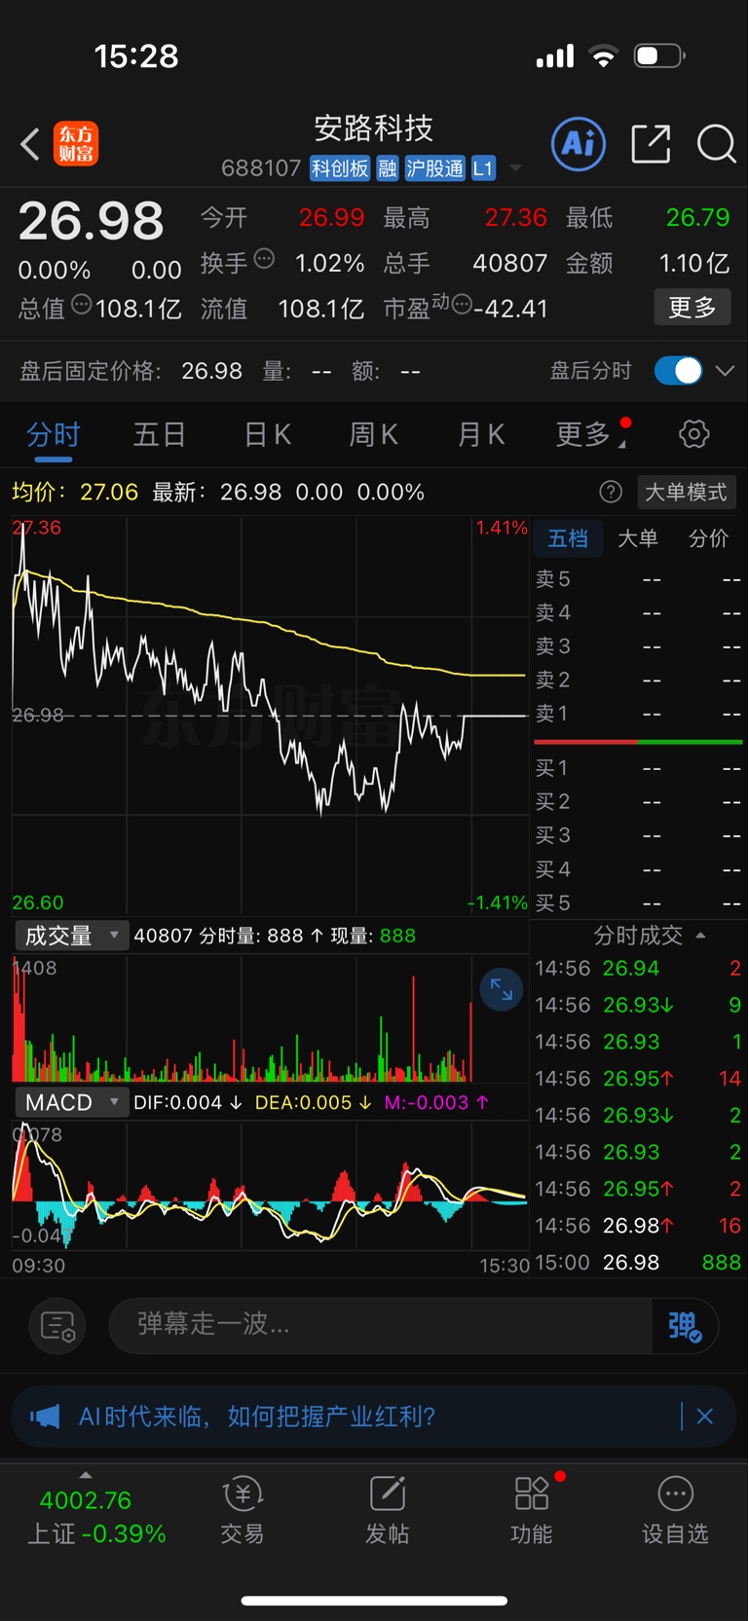
Task: Switch to 月K tab
Action: 481,434
